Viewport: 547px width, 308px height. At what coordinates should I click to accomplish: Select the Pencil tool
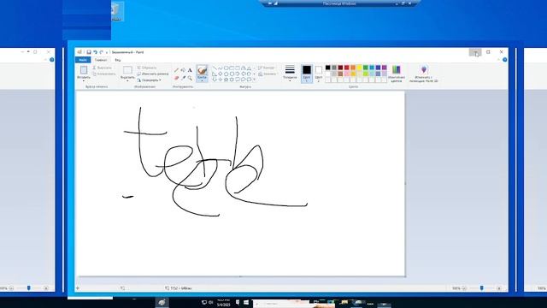[x=176, y=70]
